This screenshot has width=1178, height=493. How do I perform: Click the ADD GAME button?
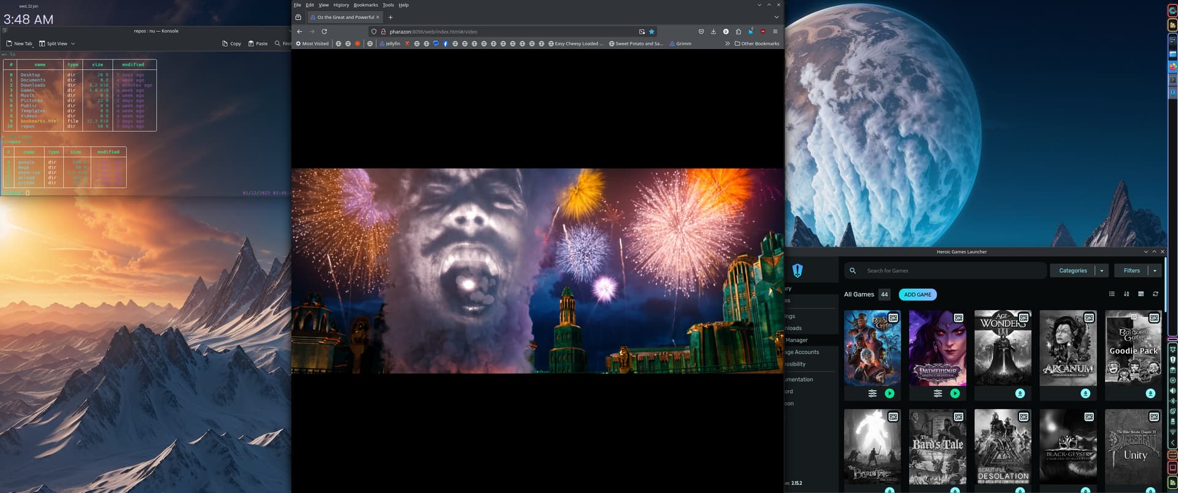point(917,294)
